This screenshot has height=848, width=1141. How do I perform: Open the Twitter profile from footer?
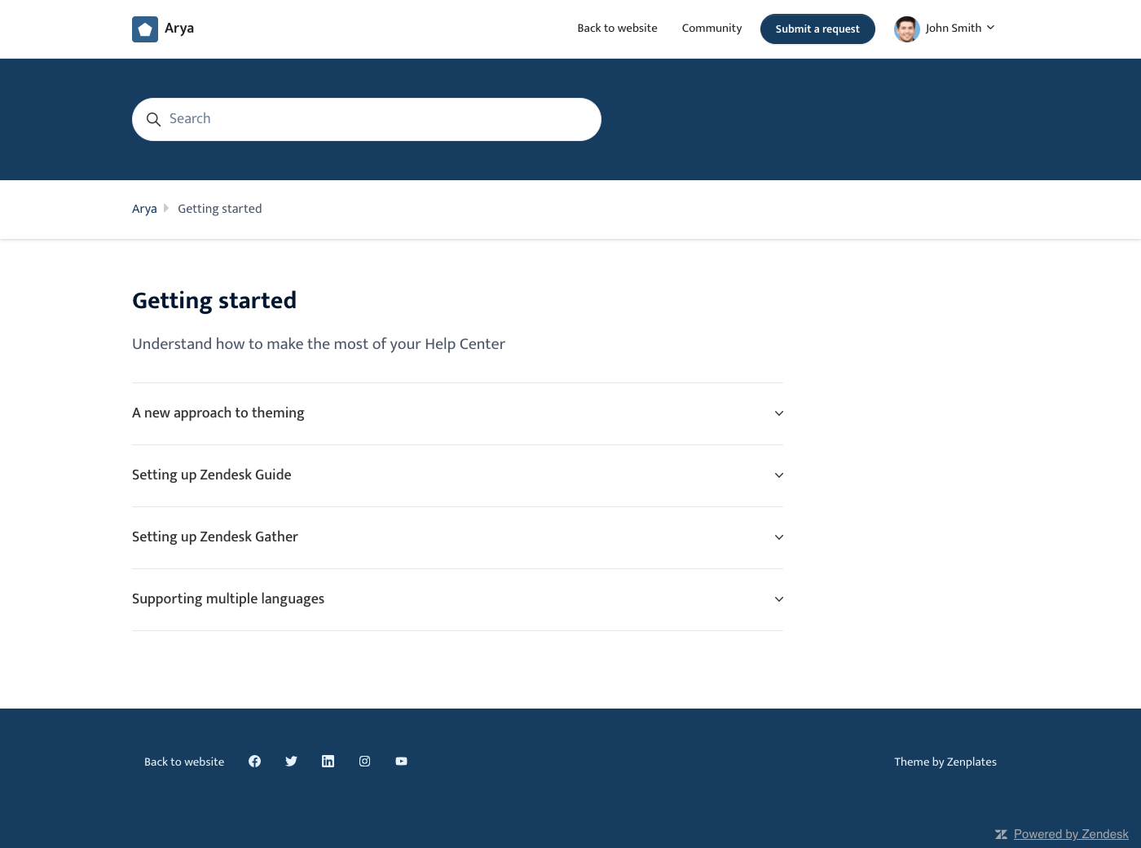tap(291, 762)
